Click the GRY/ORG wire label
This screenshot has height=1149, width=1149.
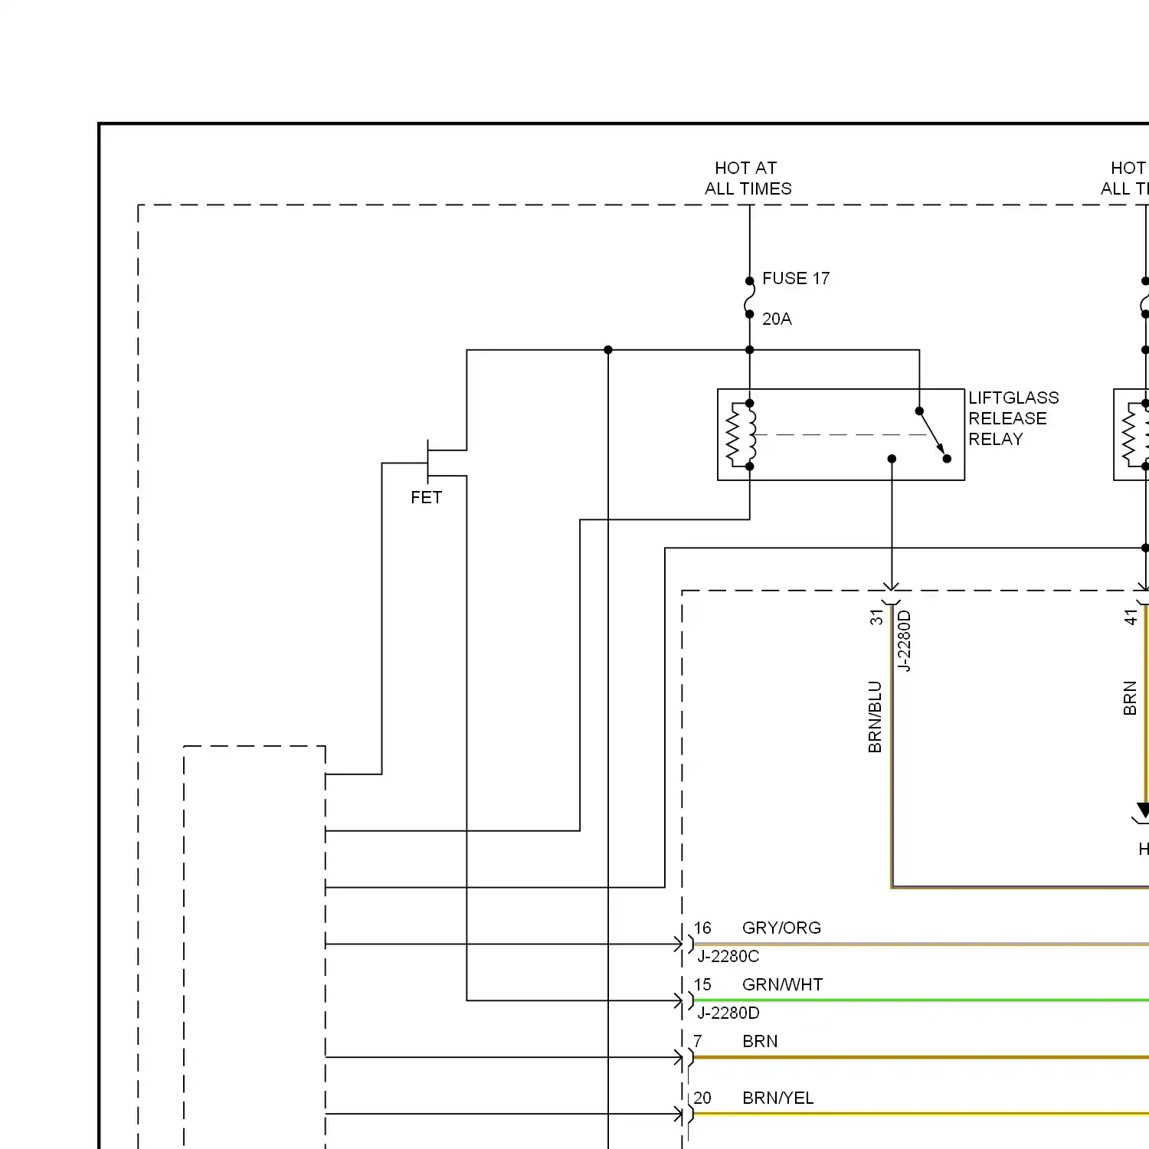781,928
